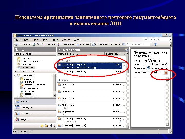Expand the Личные папки tree node
Viewport: 185px width, 139px height.
[15, 76]
